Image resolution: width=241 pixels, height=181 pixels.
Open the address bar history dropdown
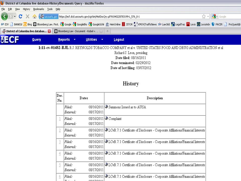tap(208, 17)
